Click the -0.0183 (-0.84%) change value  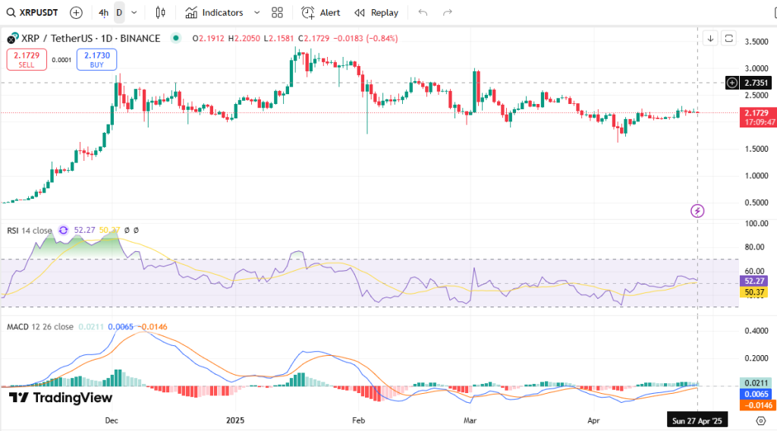click(366, 38)
